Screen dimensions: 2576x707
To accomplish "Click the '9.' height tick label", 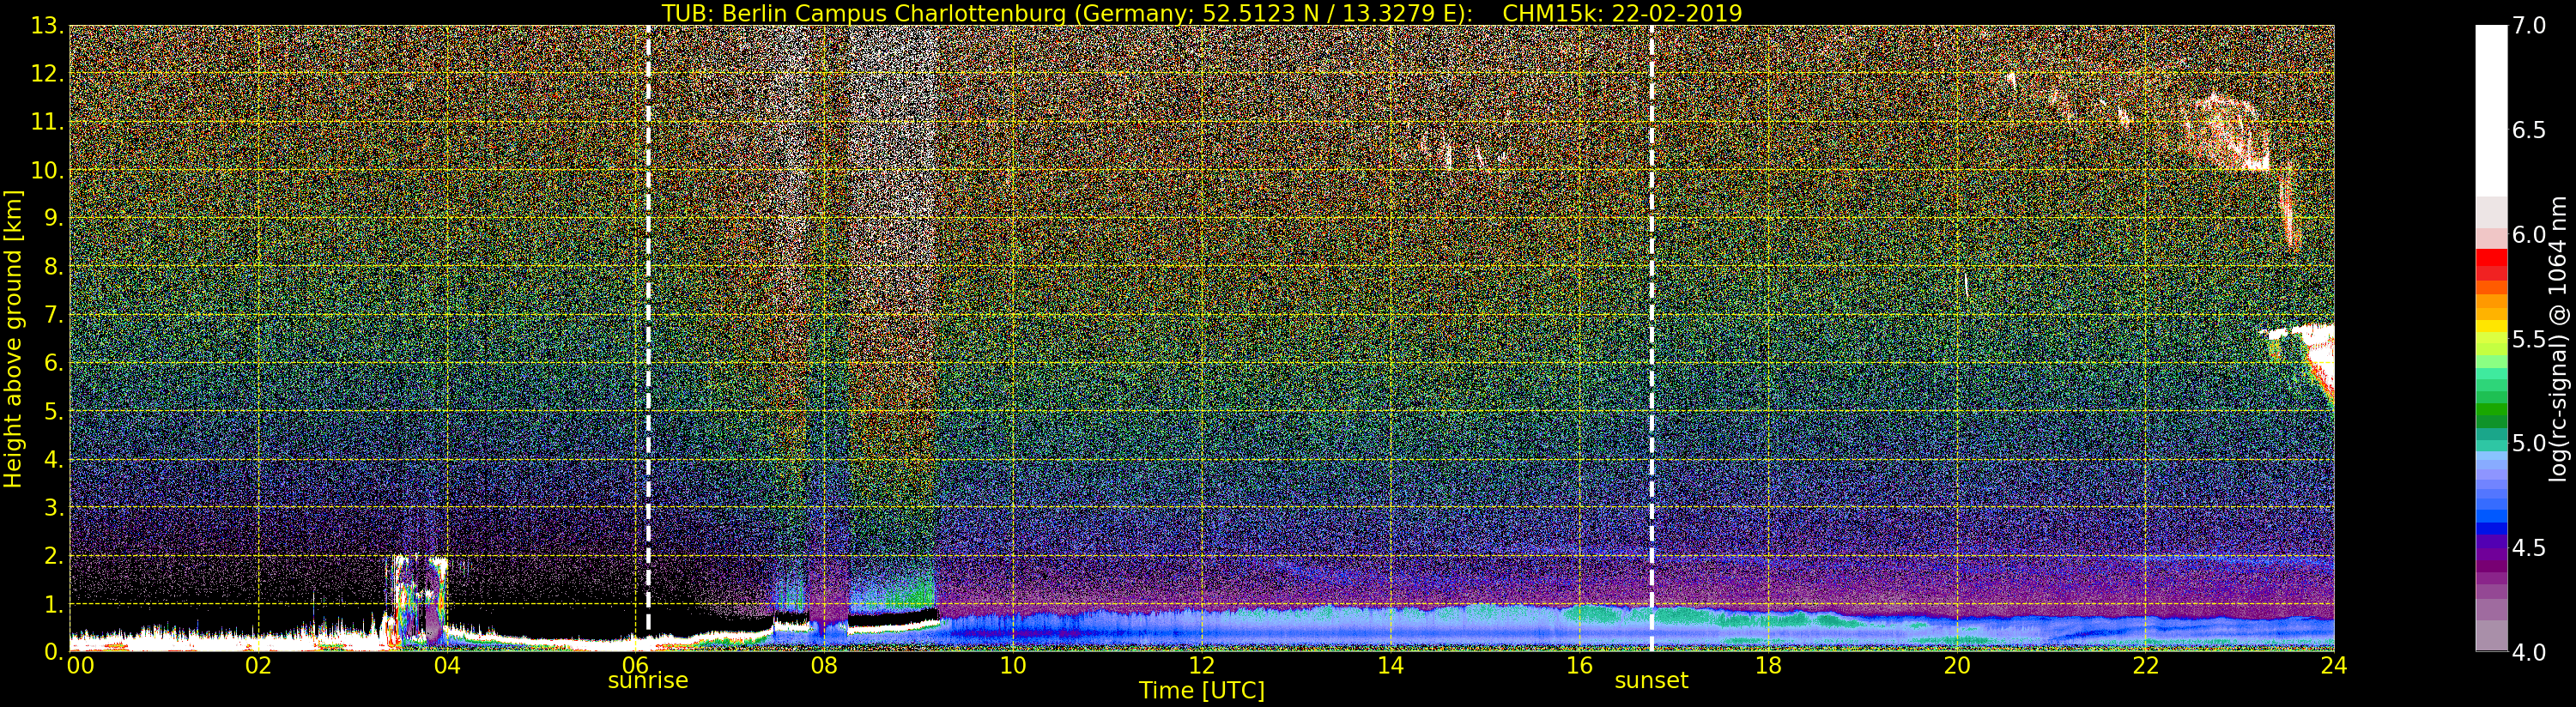I will (x=54, y=218).
